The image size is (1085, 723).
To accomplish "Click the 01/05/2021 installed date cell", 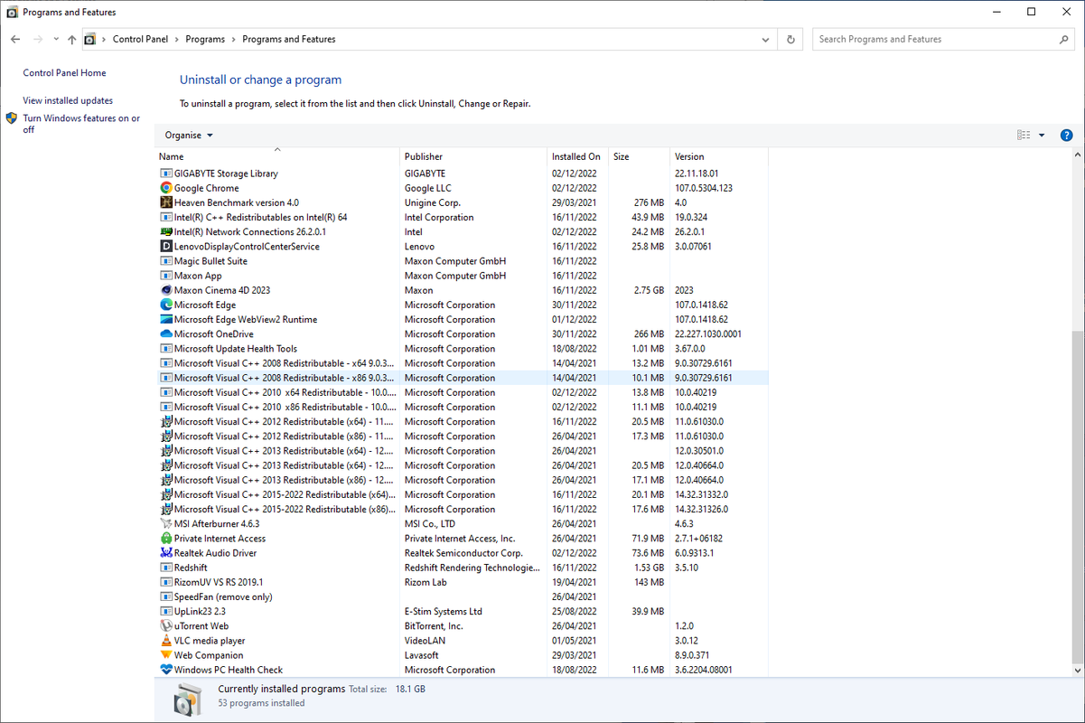I will (x=575, y=641).
